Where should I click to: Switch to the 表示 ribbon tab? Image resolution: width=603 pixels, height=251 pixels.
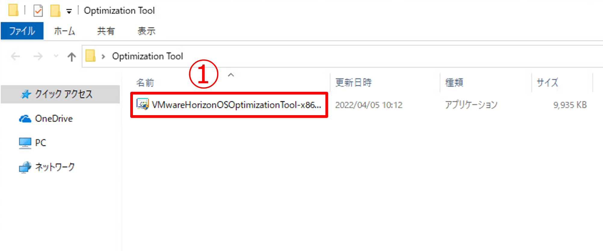(146, 31)
